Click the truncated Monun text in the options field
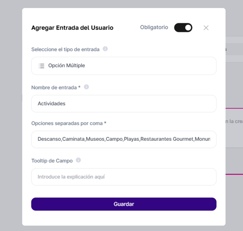This screenshot has height=231, width=243. click(202, 139)
